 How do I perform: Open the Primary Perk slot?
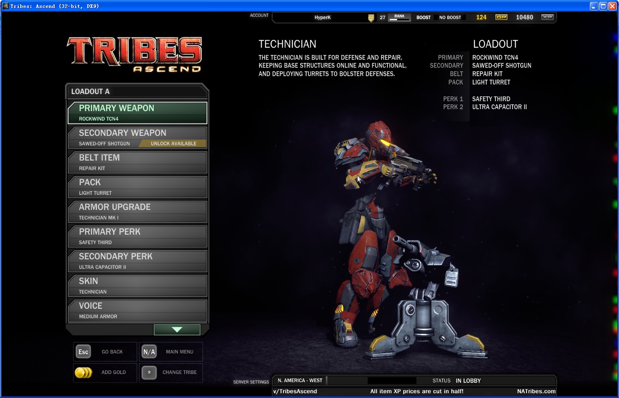pos(138,236)
